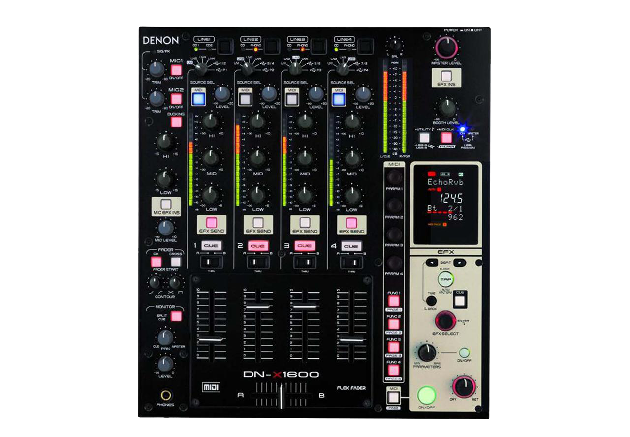Move the channel 1 volume fader
Screen dimensions: 630x437
212,339
